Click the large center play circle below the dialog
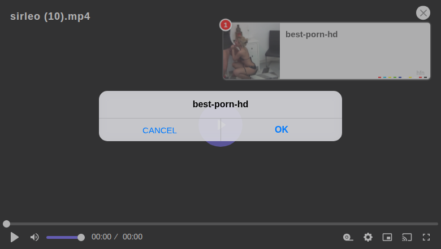 coord(220,125)
